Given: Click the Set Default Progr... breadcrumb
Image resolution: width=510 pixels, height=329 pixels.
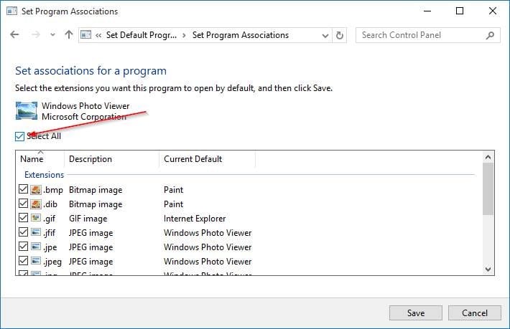Looking at the screenshot, I should pos(142,35).
